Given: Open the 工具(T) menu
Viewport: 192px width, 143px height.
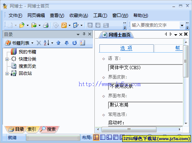Looking at the screenshot, I should [100, 15].
